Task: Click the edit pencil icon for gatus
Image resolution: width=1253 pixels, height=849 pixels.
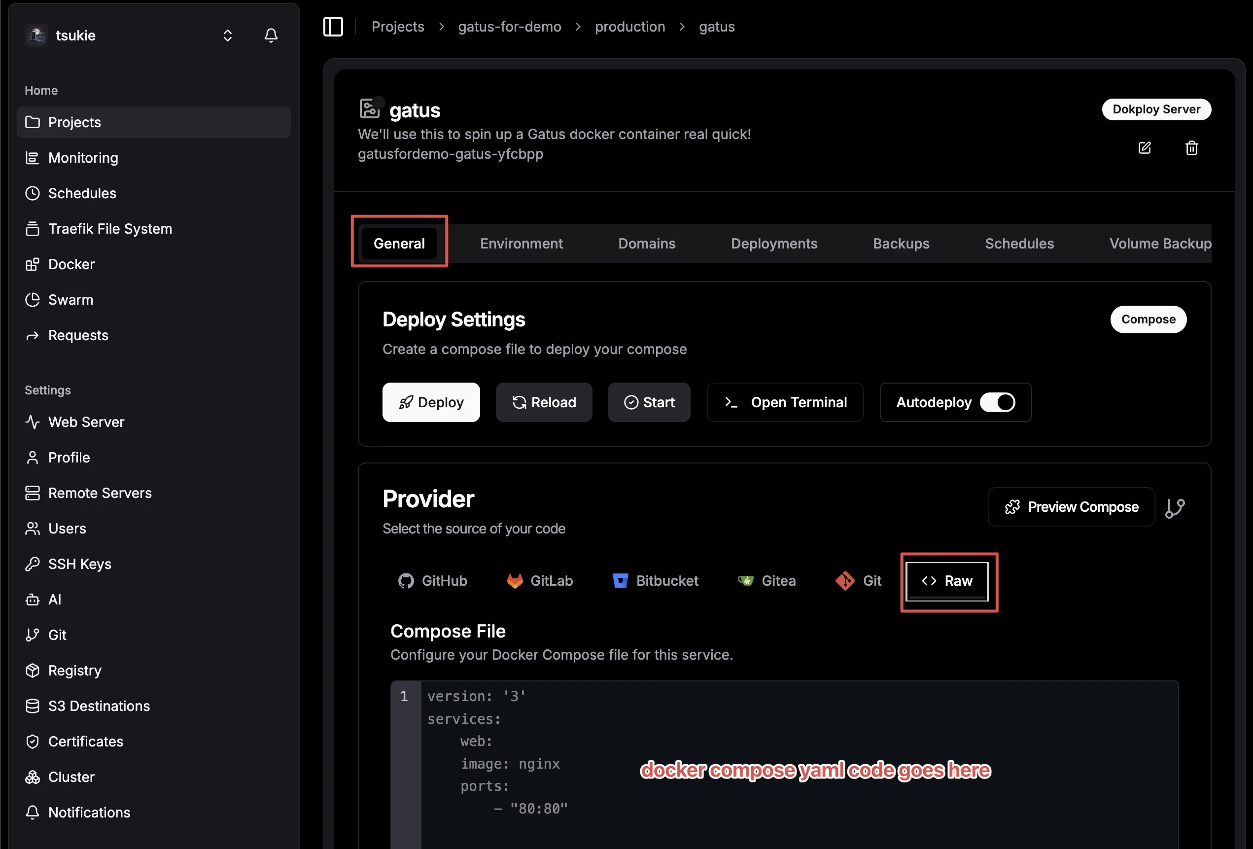Action: (x=1144, y=148)
